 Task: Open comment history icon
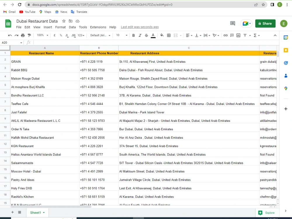click(x=233, y=23)
